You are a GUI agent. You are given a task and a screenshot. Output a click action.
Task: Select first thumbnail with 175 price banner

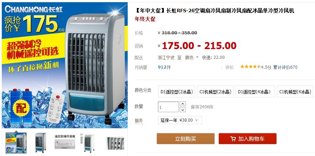tap(16, 143)
